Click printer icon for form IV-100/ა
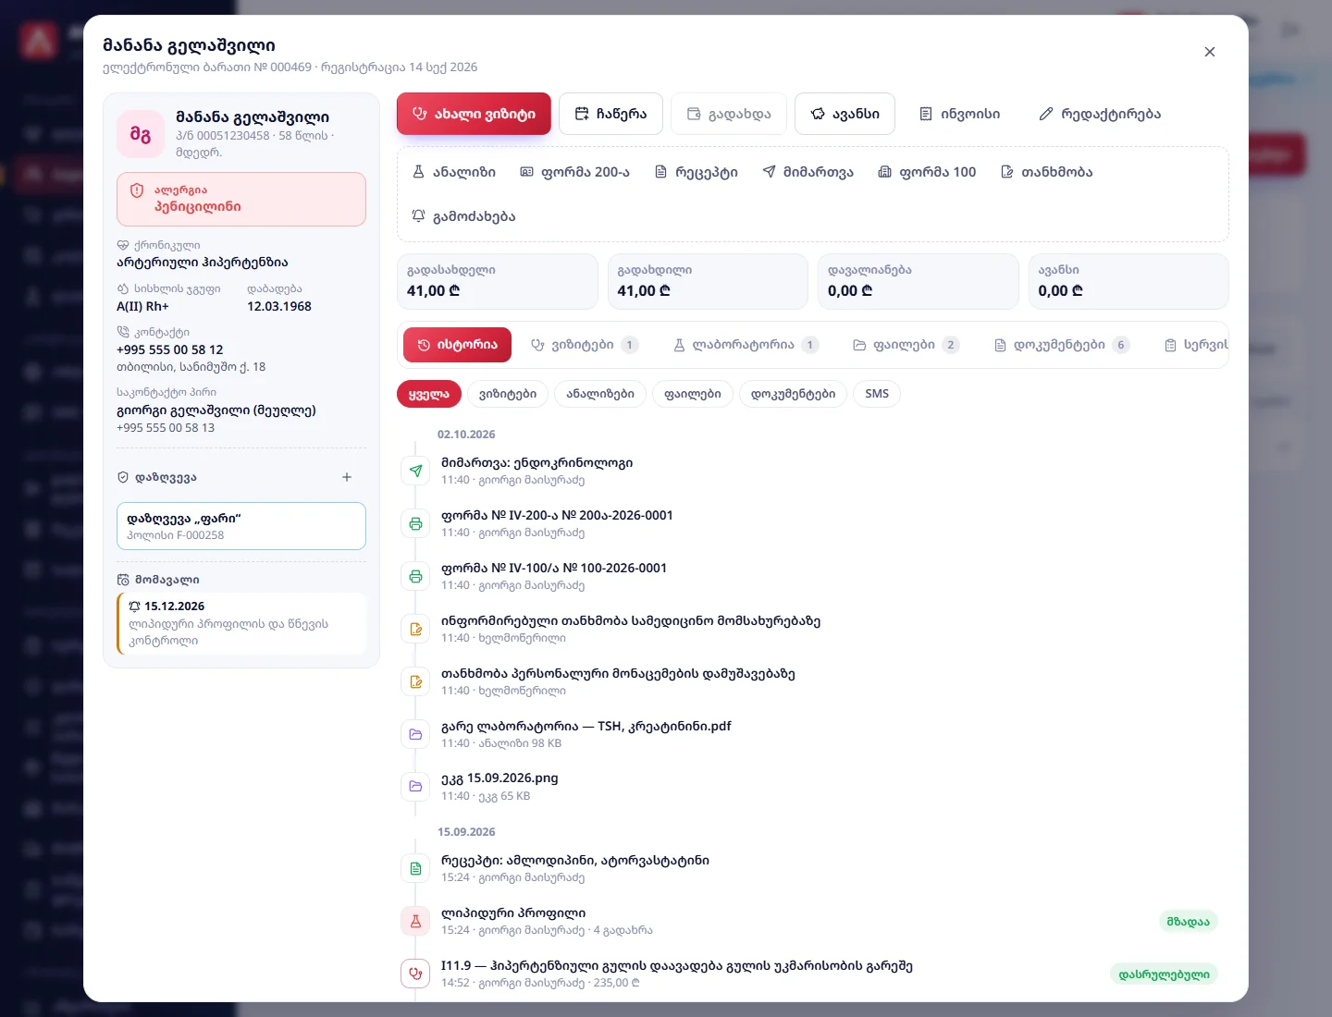The image size is (1332, 1017). pyautogui.click(x=415, y=576)
